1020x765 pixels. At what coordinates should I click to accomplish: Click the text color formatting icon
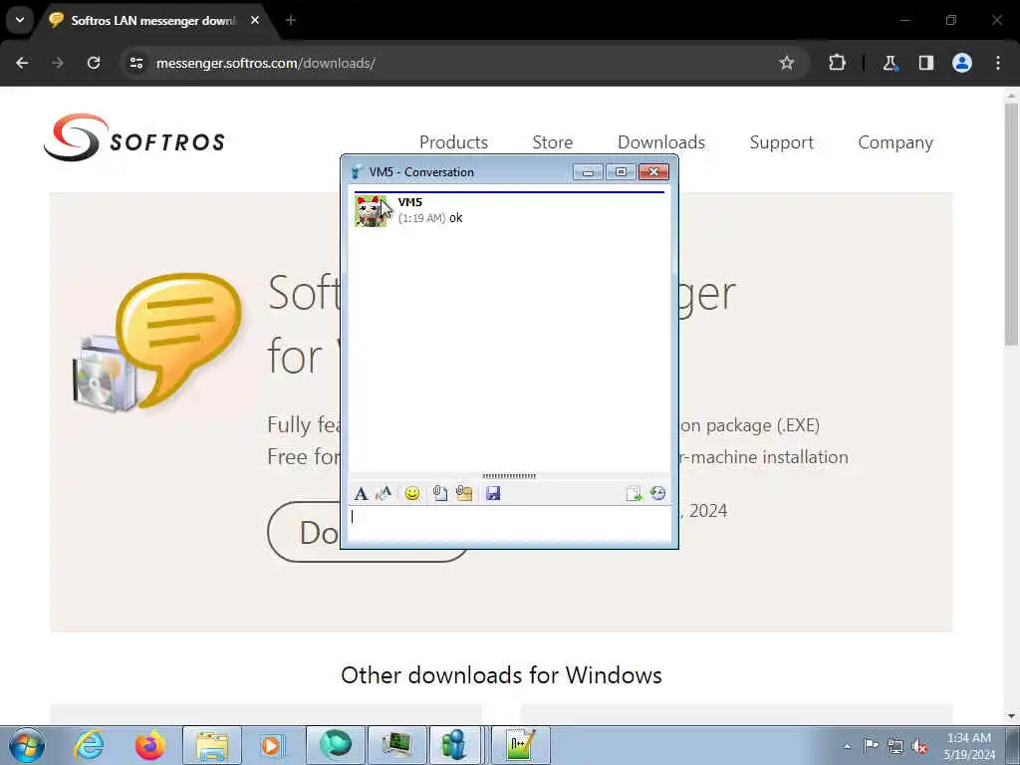pos(383,494)
